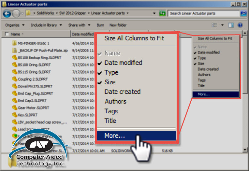Image resolution: width=249 pixels, height=171 pixels.
Task: Sort by the Name column header
Action: pos(15,34)
